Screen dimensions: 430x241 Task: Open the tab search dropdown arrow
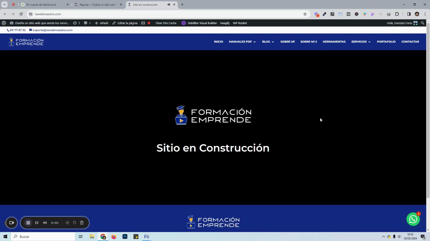coord(5,5)
